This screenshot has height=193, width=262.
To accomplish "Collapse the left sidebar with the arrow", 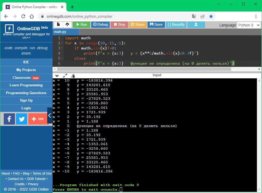I will (50, 115).
